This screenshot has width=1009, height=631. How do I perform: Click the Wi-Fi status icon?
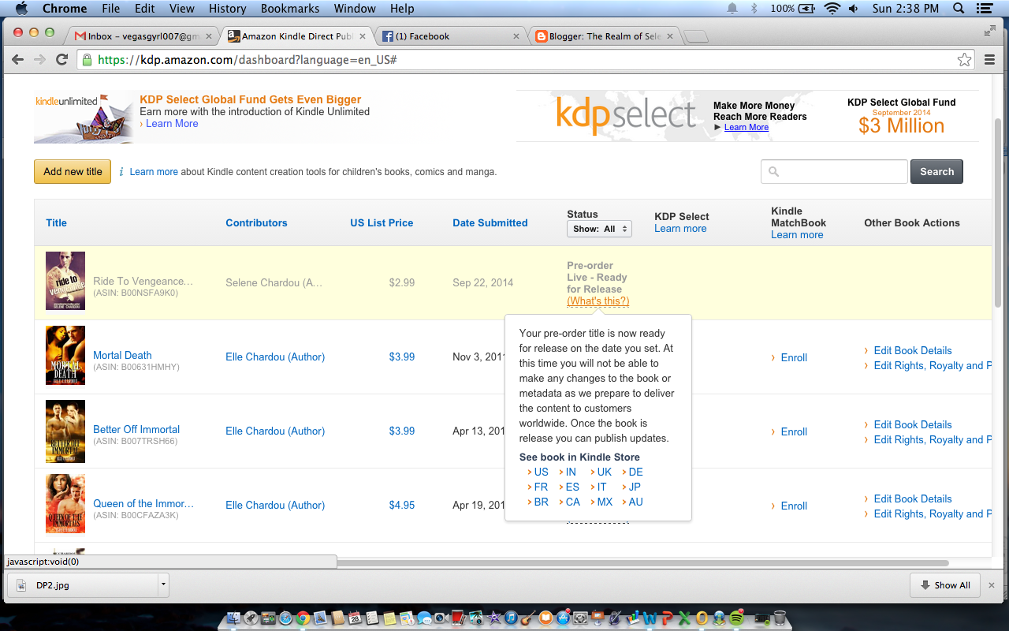832,9
